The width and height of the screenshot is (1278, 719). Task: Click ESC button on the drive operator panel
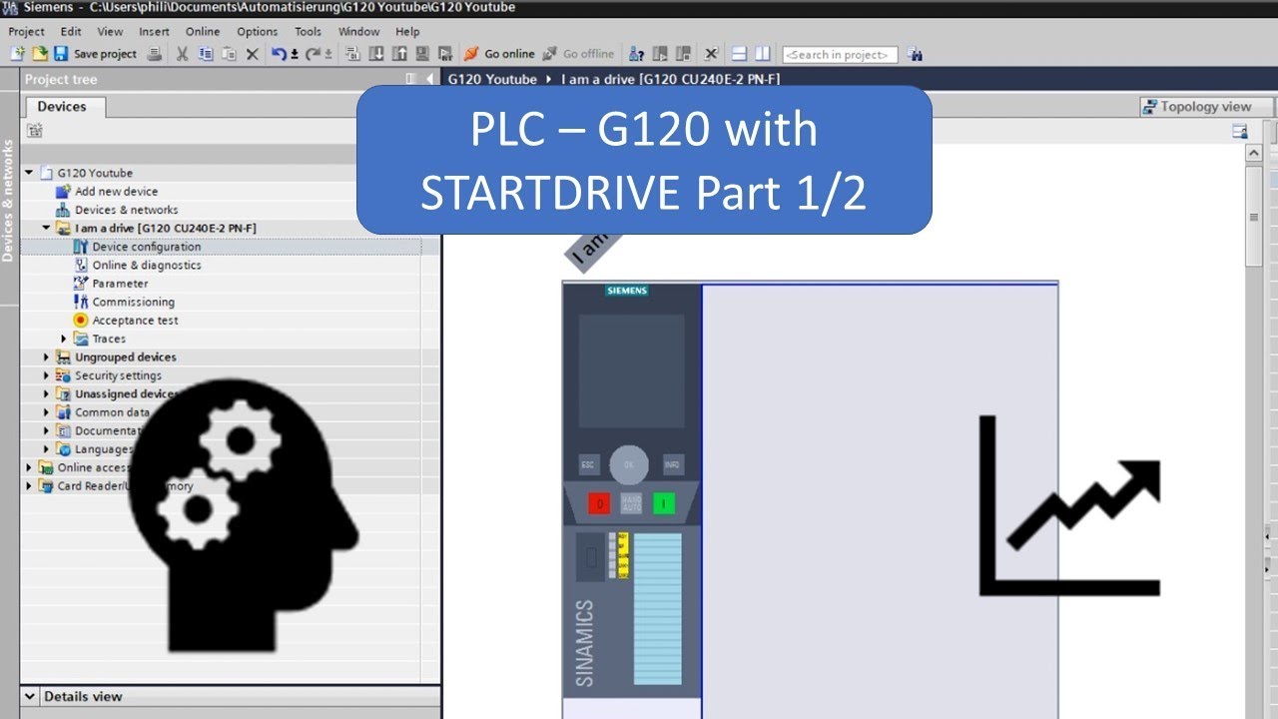click(589, 465)
